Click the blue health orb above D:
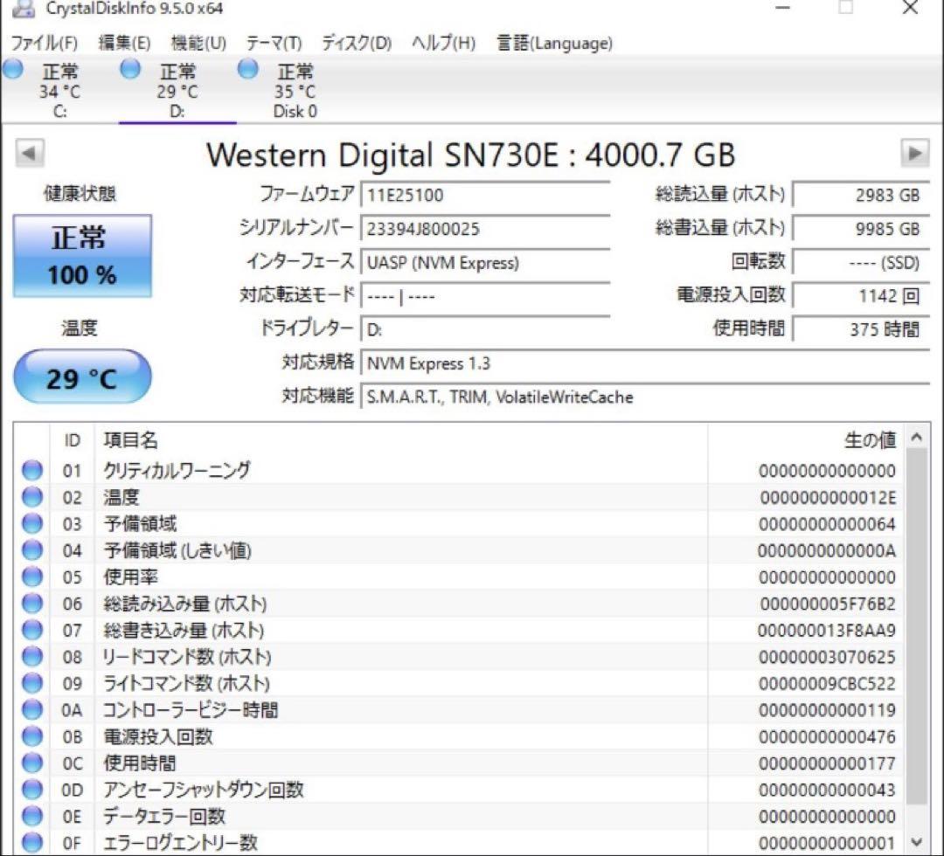 pyautogui.click(x=130, y=69)
